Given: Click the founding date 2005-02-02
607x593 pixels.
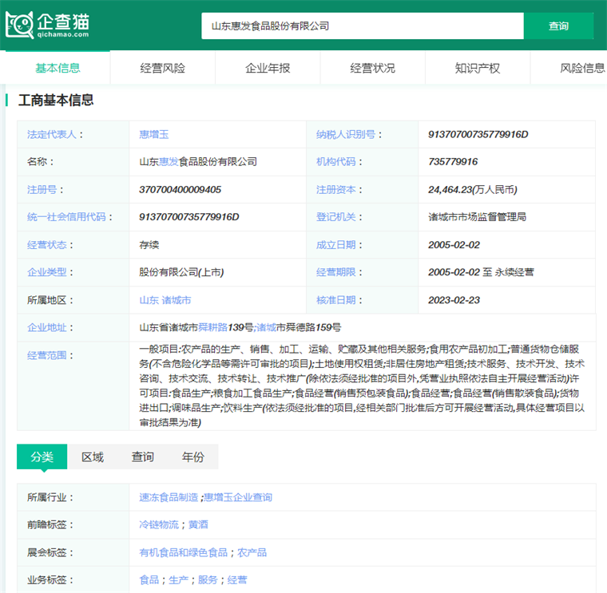Looking at the screenshot, I should pyautogui.click(x=454, y=245).
